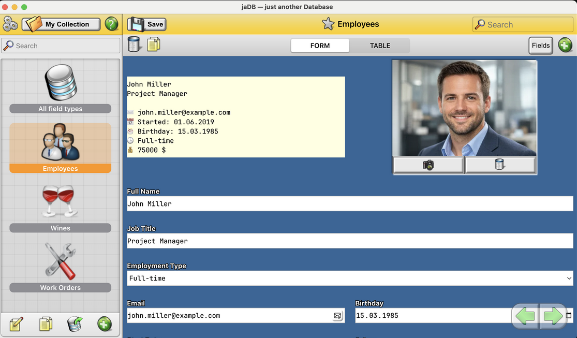Go to next record with right arrow

click(x=553, y=316)
